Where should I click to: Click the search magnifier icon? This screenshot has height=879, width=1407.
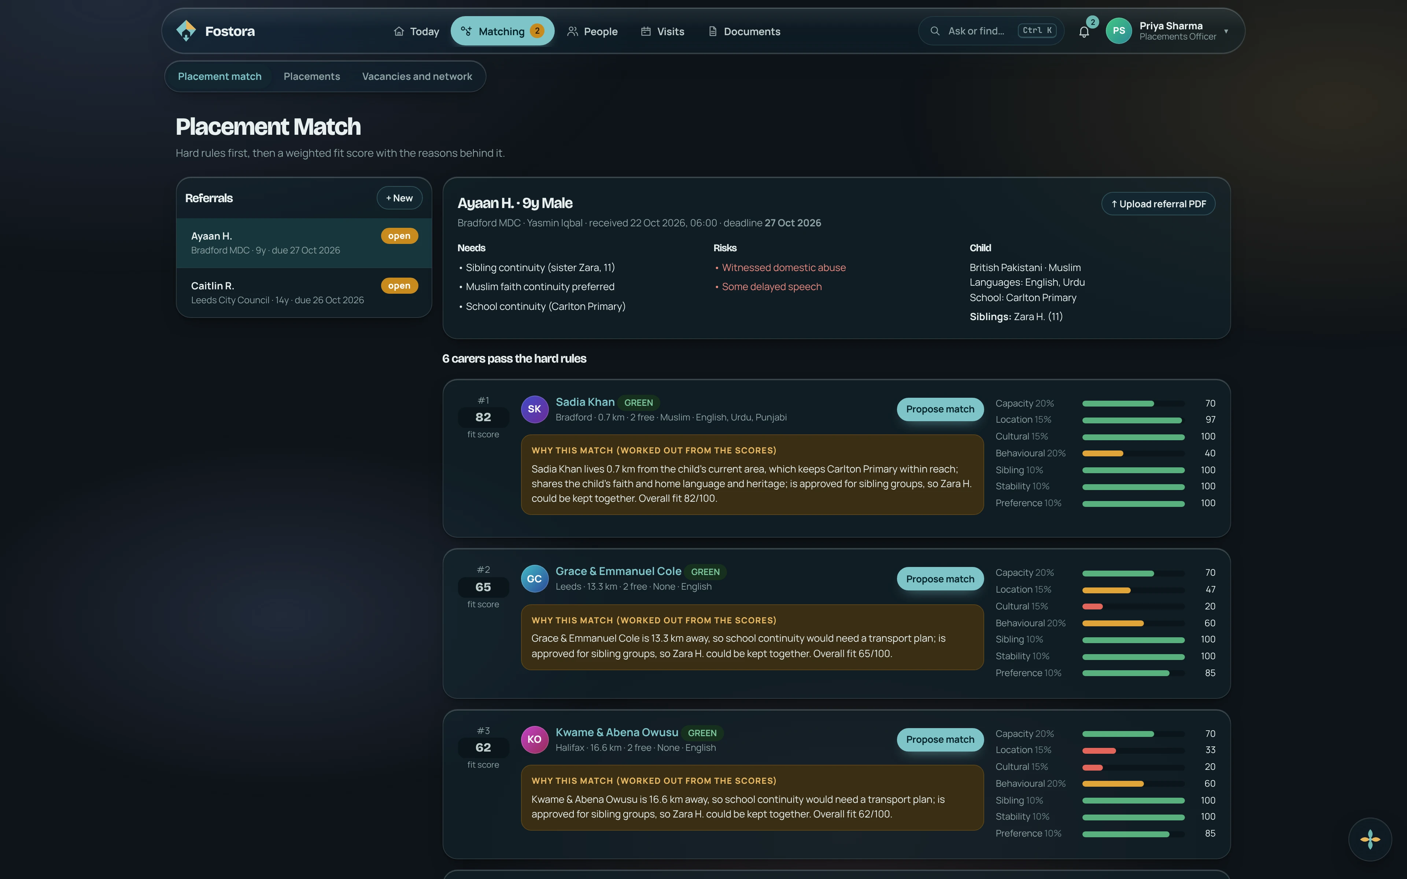click(935, 31)
